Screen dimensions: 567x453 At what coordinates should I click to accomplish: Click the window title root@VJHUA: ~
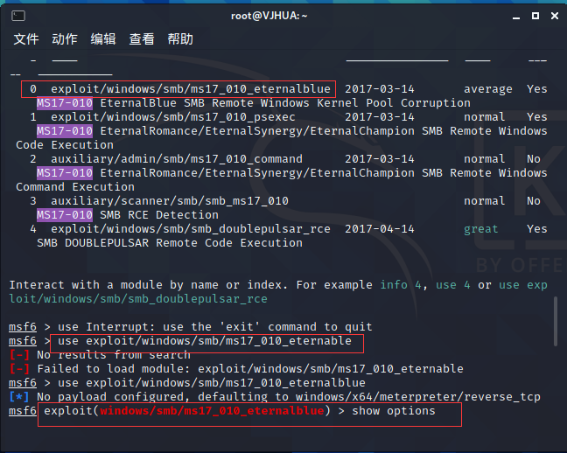(269, 16)
